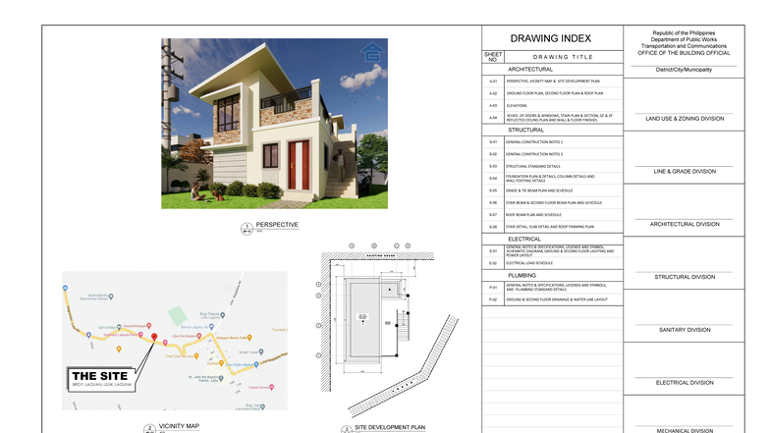
Task: Click 'District/City/Municipality' label
Action: coord(684,70)
